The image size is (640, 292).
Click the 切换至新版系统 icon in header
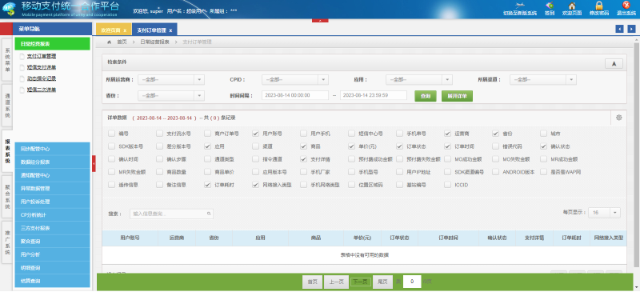(x=519, y=6)
